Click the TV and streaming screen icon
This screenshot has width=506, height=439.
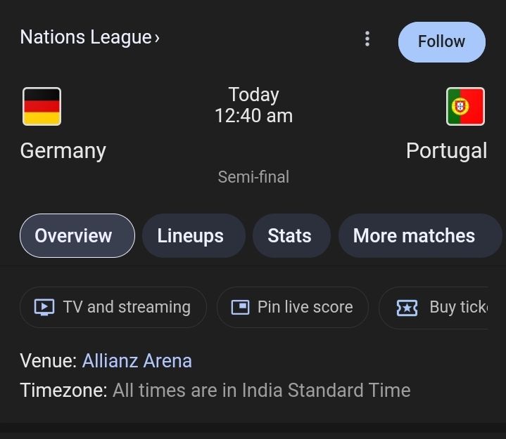[x=44, y=307]
